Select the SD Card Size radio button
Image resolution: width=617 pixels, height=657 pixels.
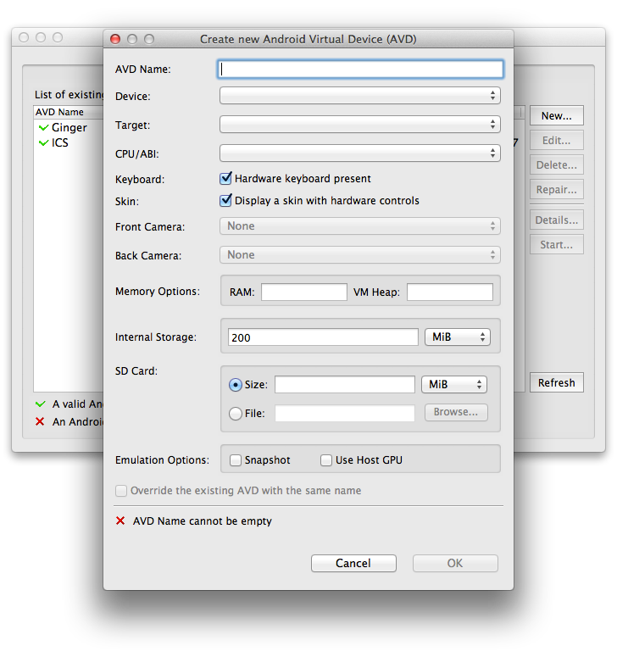[x=236, y=385]
